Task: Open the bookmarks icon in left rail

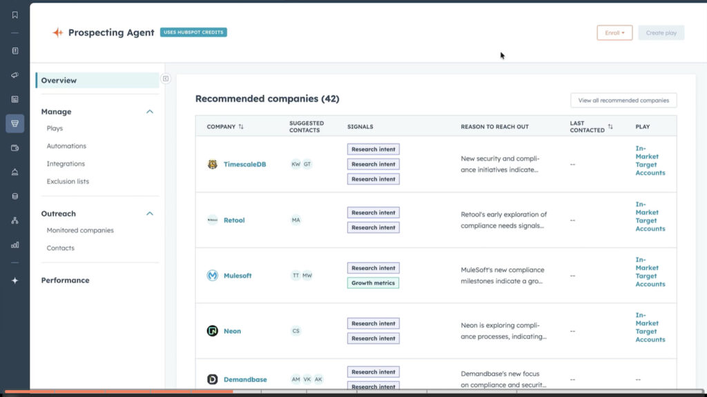Action: [x=15, y=15]
